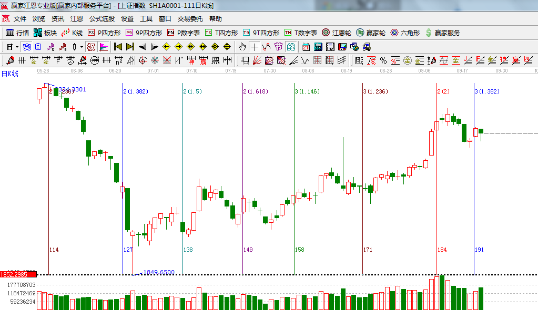Image resolution: width=538 pixels, height=310 pixels.
Task: Click the calendar date icon
Action: 306,47
